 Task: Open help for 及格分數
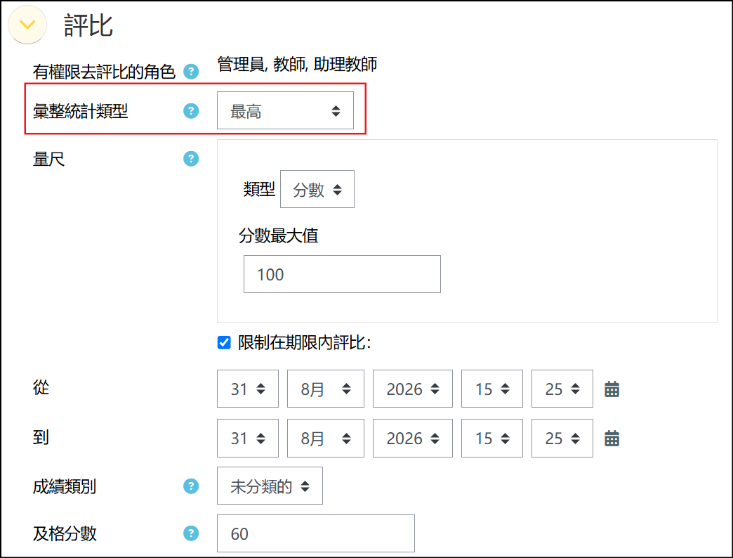click(191, 533)
